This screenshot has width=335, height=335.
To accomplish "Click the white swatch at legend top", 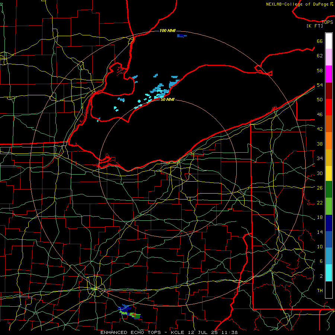I will [329, 41].
